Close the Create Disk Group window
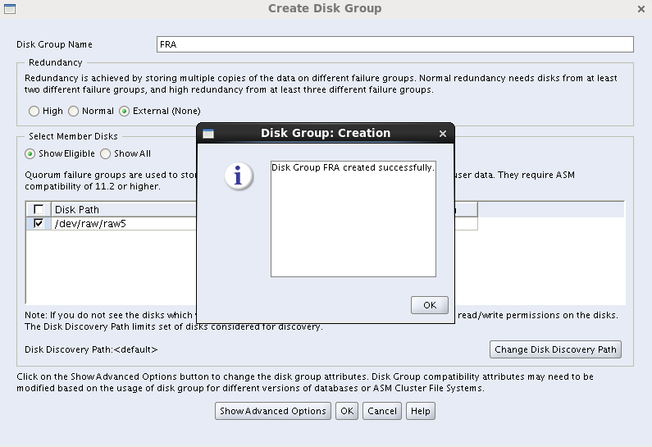The width and height of the screenshot is (652, 447). click(641, 9)
